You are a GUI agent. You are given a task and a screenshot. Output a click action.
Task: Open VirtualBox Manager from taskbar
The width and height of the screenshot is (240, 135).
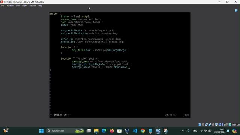click(x=127, y=131)
